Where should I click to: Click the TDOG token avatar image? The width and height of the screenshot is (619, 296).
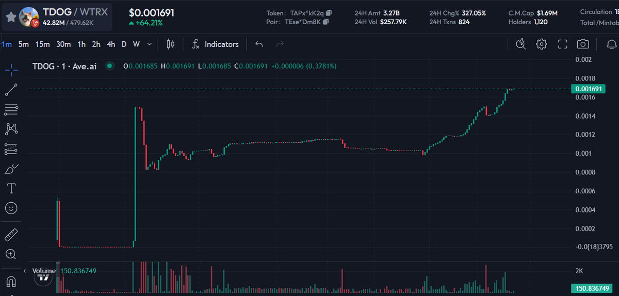click(x=28, y=17)
